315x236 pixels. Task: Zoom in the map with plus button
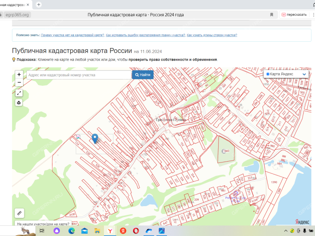point(19,74)
